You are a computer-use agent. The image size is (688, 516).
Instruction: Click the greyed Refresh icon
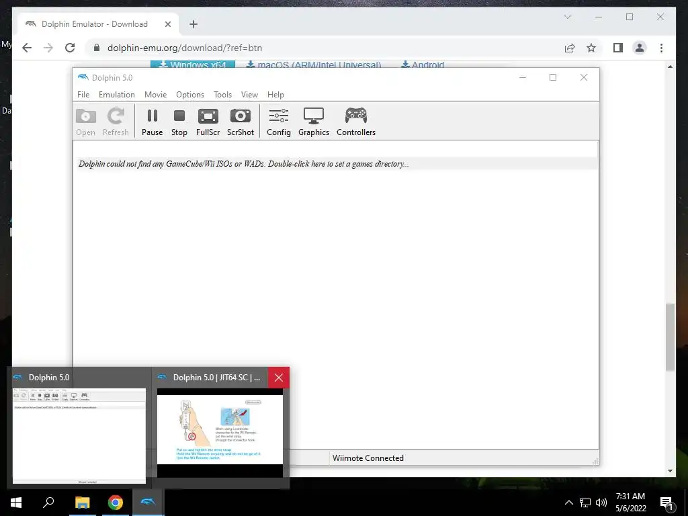click(x=116, y=122)
